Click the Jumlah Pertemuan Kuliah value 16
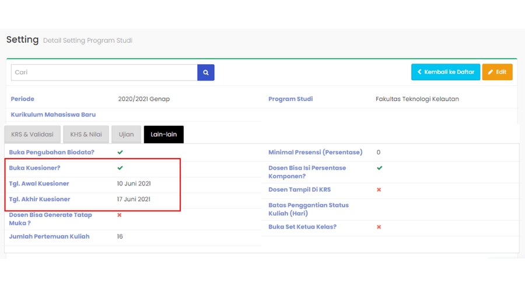 pyautogui.click(x=120, y=237)
